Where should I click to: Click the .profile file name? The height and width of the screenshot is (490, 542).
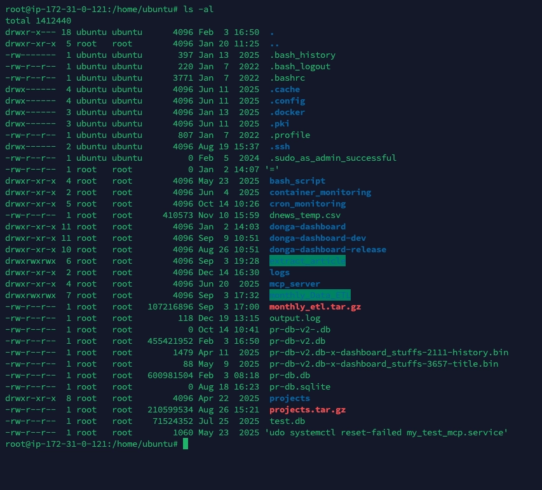coord(290,135)
